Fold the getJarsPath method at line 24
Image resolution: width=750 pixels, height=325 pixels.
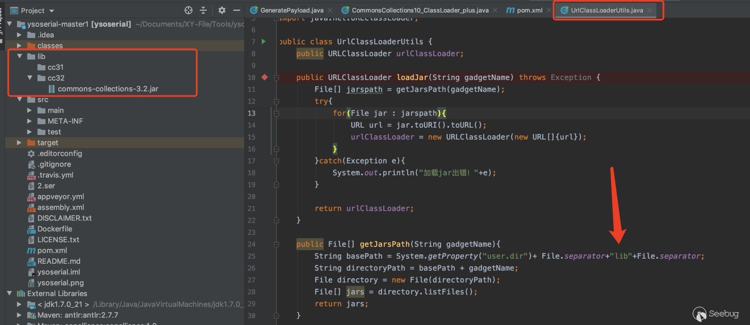277,244
